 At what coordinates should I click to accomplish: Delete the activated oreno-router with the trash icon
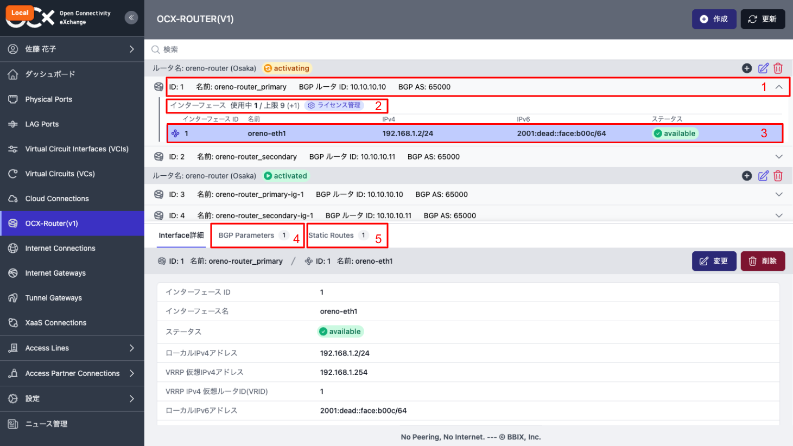click(x=778, y=176)
